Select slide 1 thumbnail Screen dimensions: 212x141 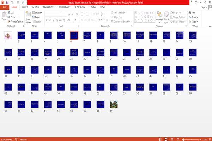[8, 35]
